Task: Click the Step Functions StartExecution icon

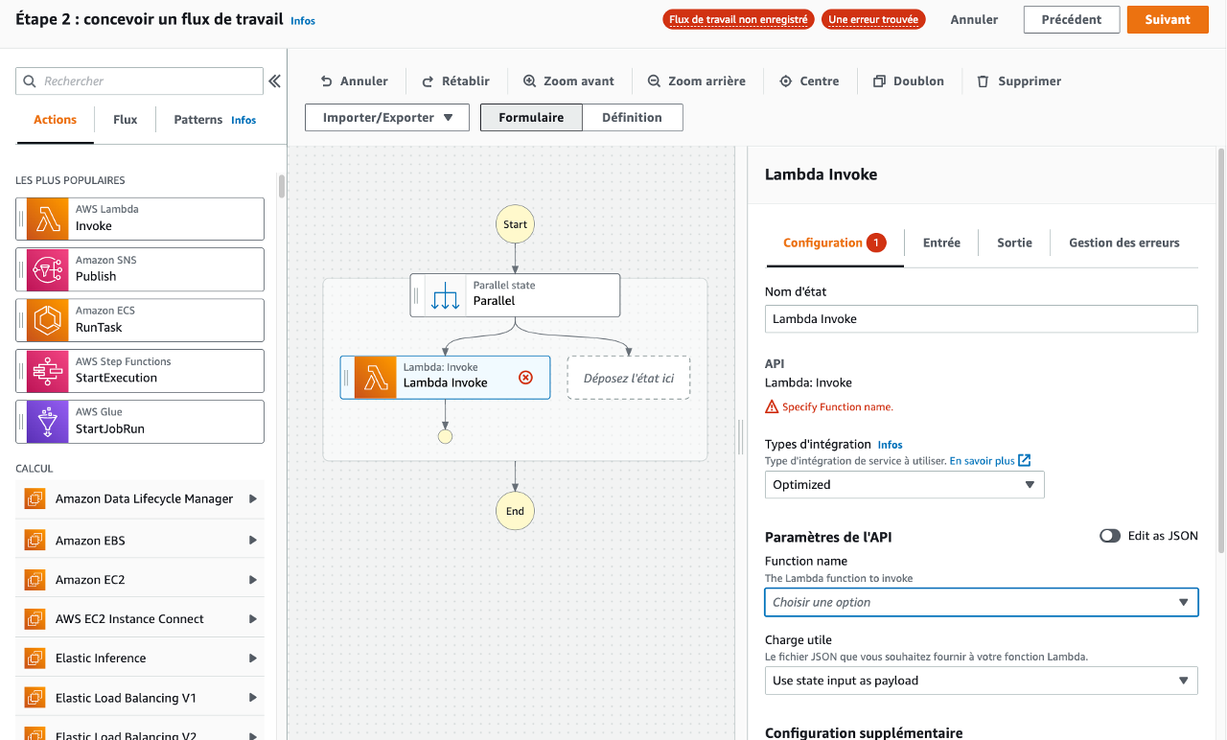Action: coord(47,371)
